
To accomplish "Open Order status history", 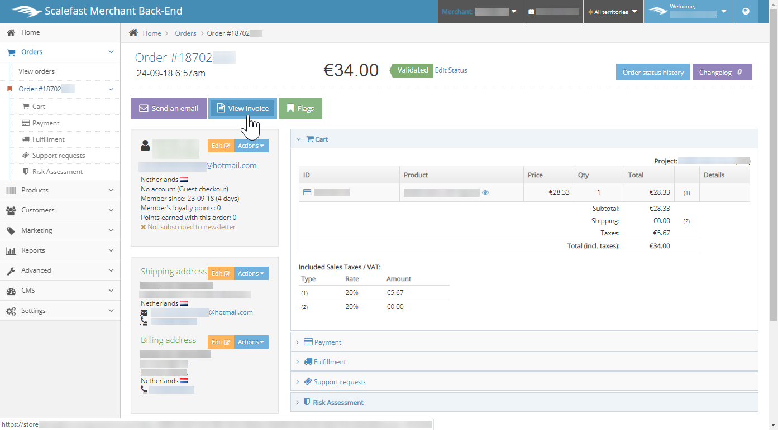I will click(653, 73).
